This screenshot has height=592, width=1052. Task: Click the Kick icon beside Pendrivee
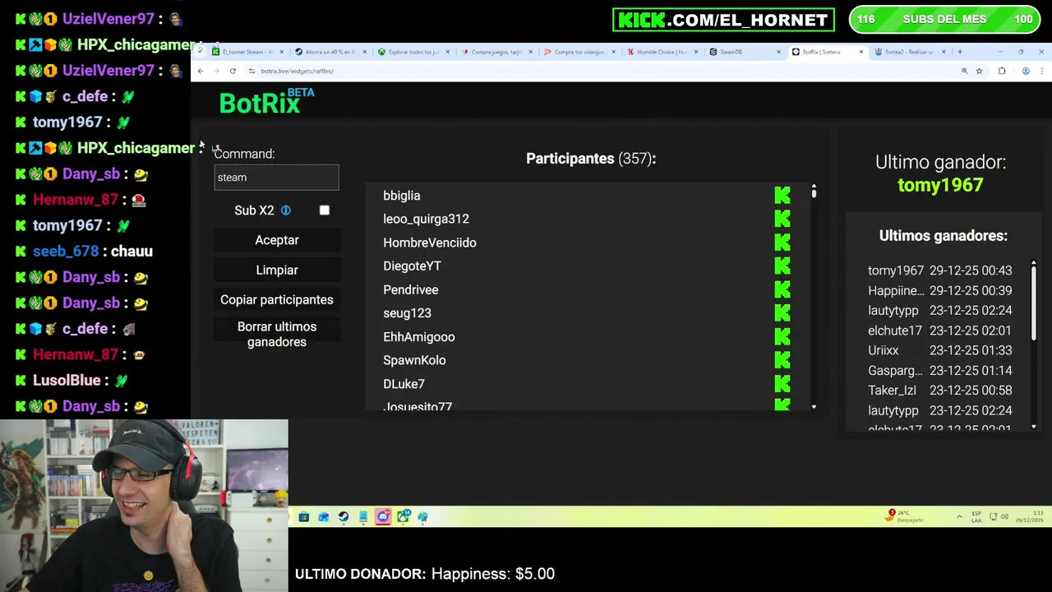[782, 289]
